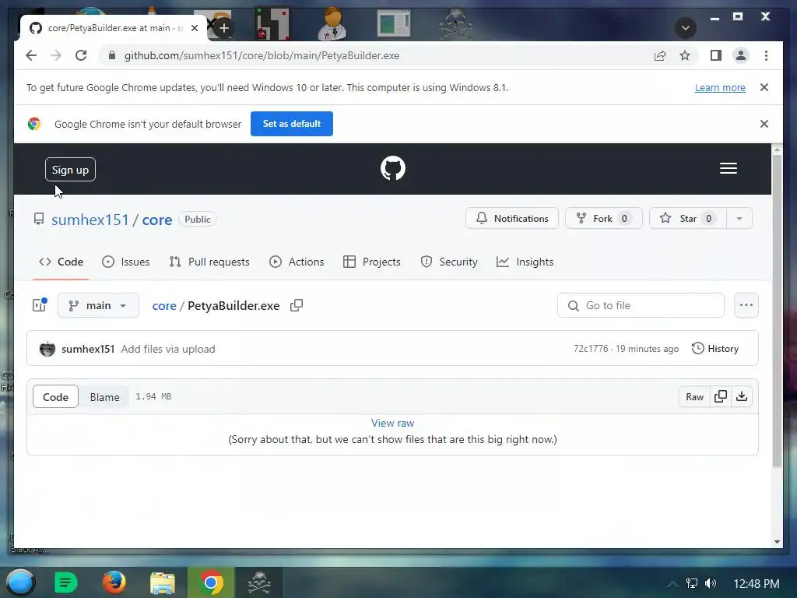Click the taskbar clock 12:48 PM
The height and width of the screenshot is (598, 797).
coord(757,584)
